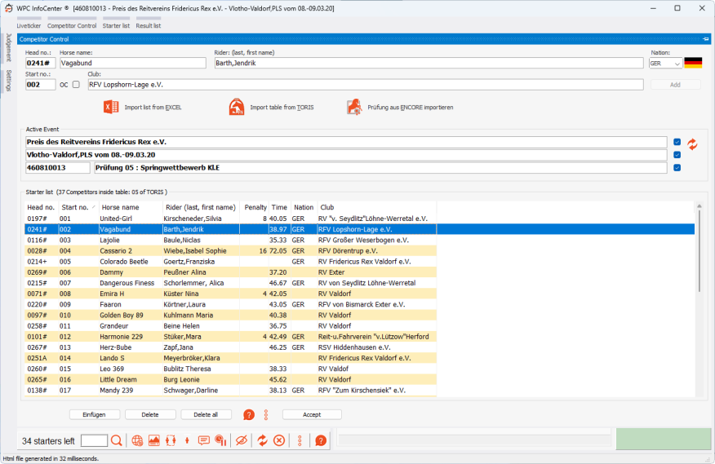
Task: Toggle the OC checkbox
Action: 76,84
